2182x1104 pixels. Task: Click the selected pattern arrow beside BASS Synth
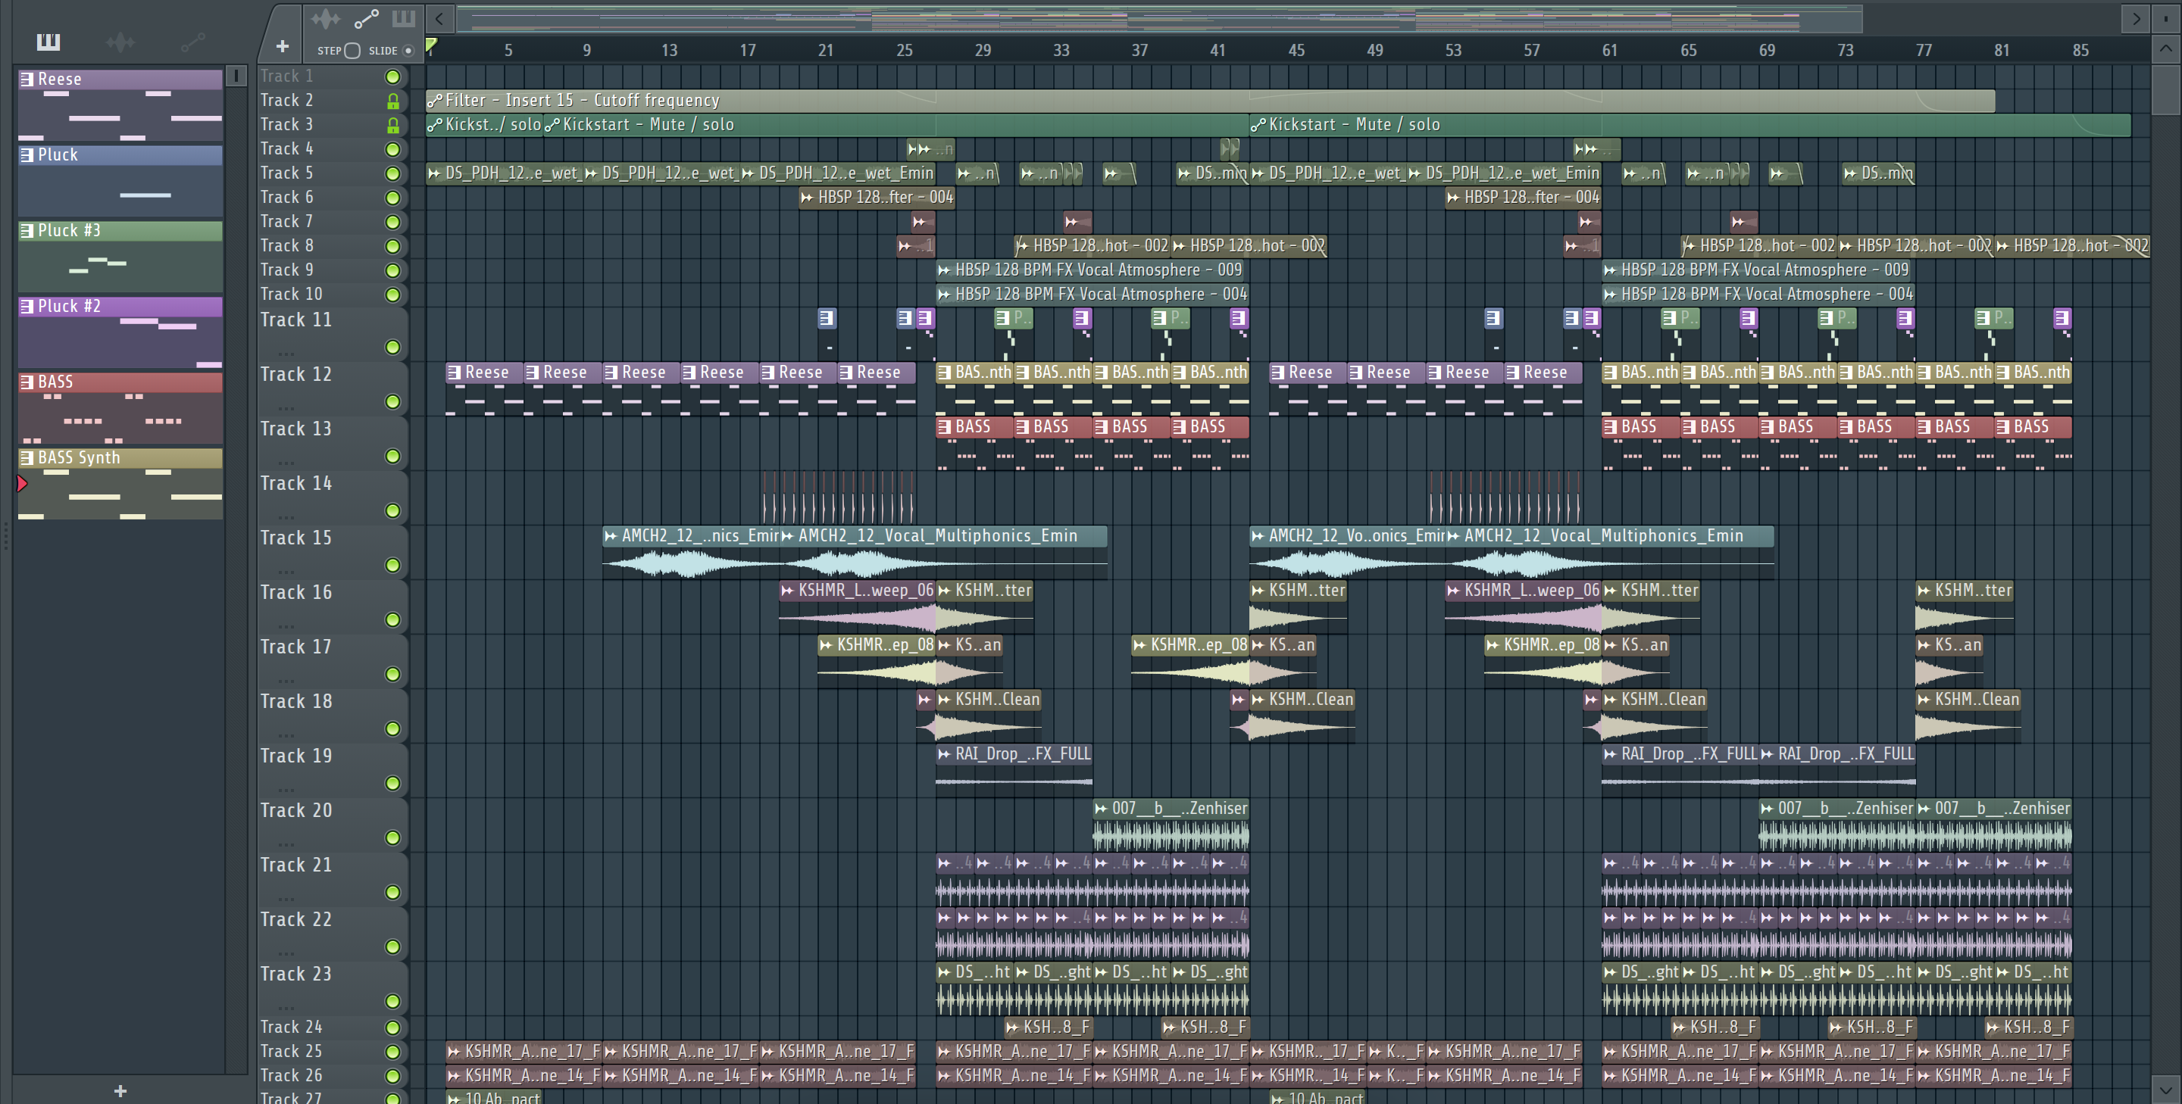(x=22, y=483)
